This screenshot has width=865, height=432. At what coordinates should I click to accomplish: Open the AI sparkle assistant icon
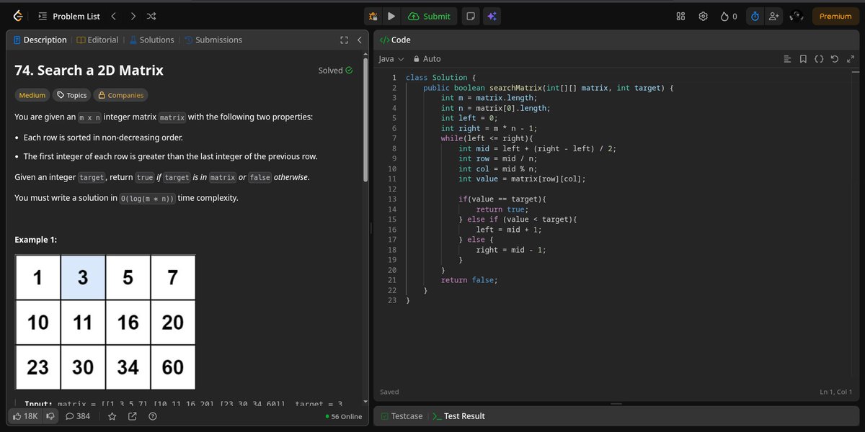492,16
